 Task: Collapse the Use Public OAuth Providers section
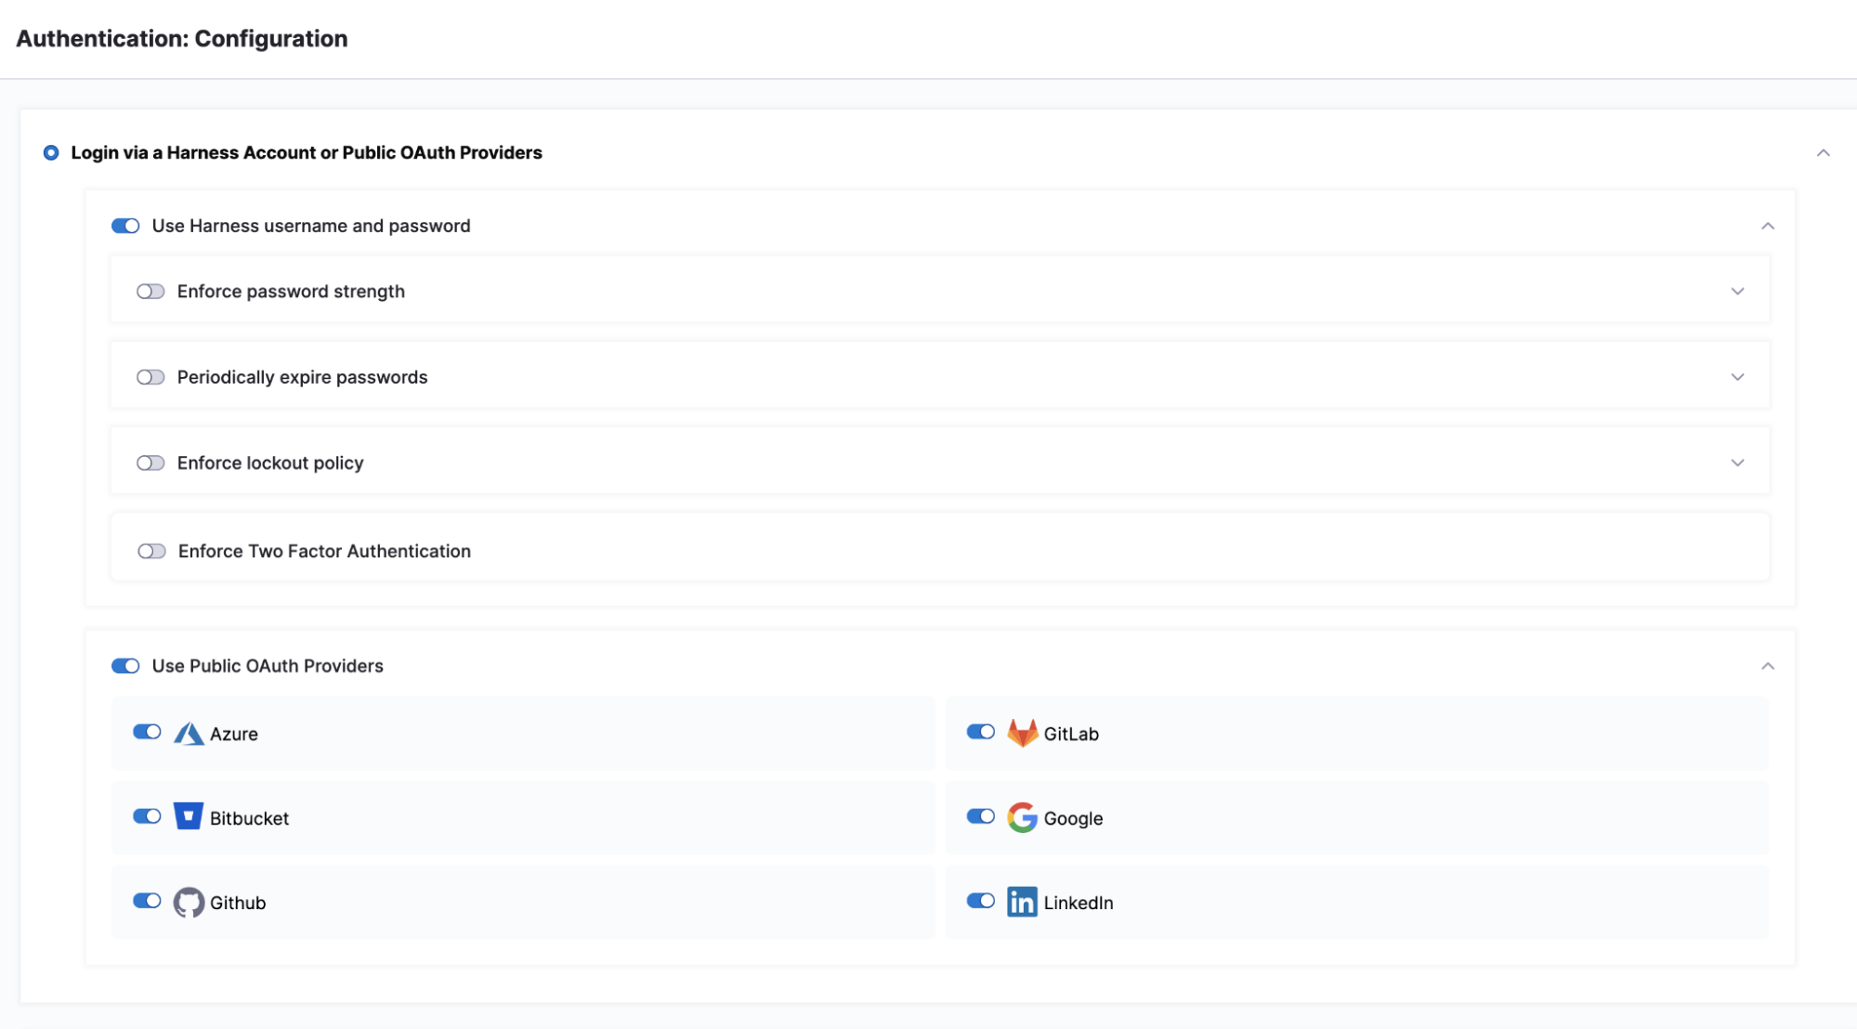1768,665
